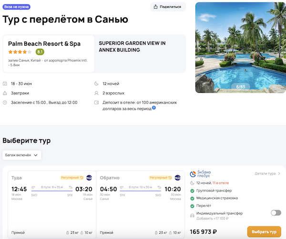Enable the Индивидуальный трансфер toggle
The height and width of the screenshot is (239, 286).
click(x=275, y=213)
